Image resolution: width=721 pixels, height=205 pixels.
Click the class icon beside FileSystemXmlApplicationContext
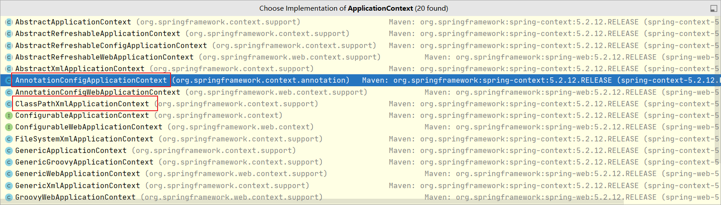coord(8,139)
